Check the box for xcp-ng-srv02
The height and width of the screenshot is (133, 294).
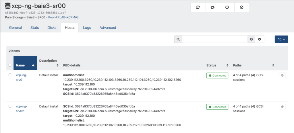(x=10, y=106)
